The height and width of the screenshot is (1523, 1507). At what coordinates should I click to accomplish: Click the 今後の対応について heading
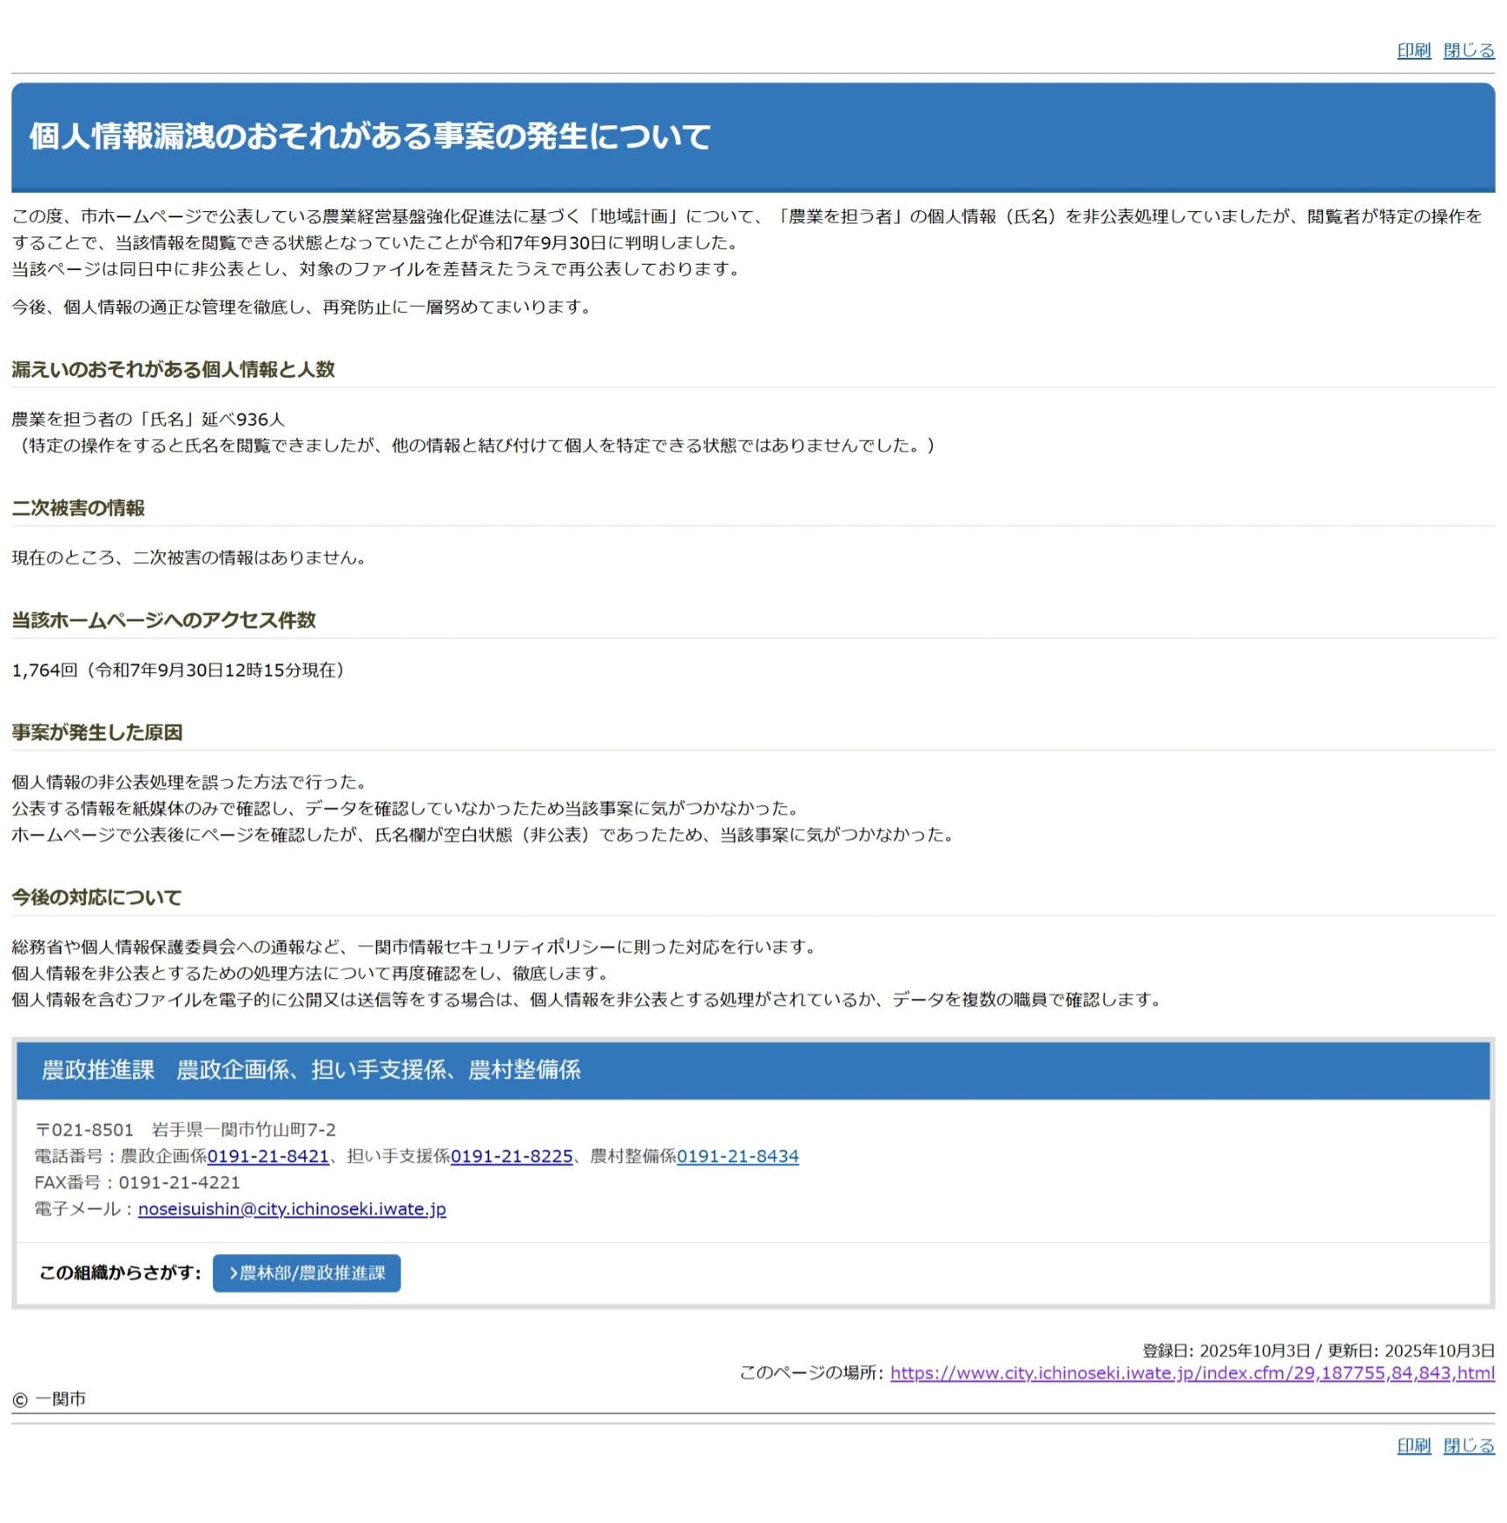pos(96,897)
